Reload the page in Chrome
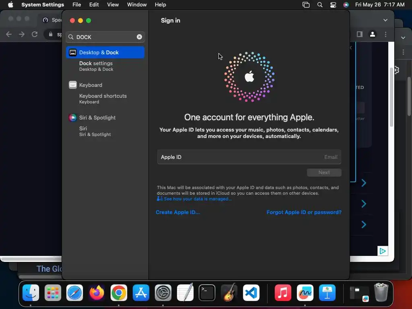412x309 pixels. click(35, 34)
